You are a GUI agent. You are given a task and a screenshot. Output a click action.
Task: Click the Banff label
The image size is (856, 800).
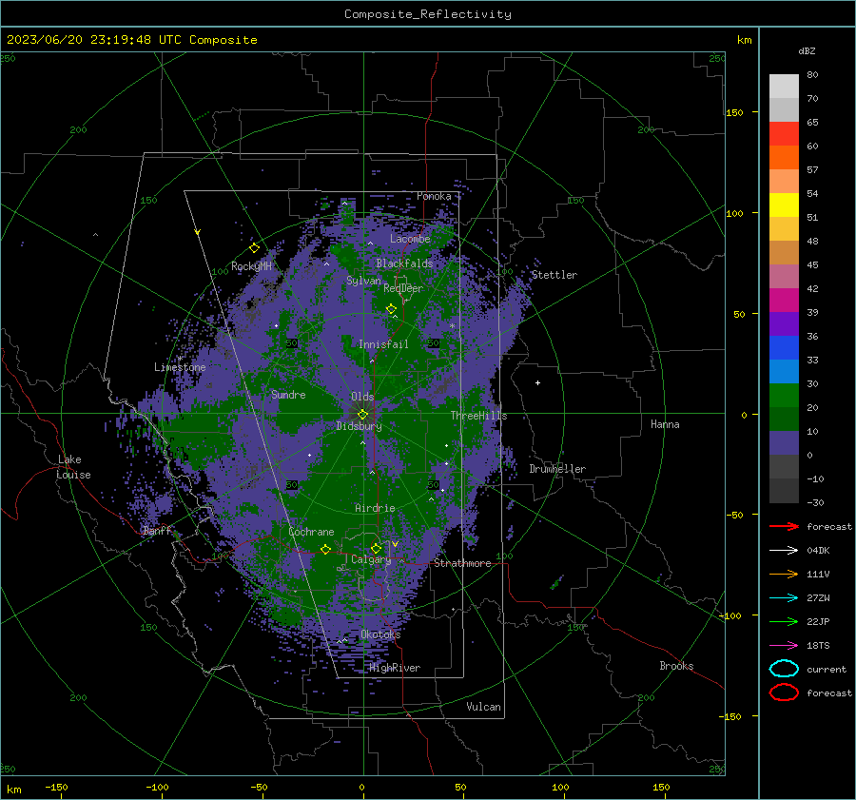tap(157, 530)
